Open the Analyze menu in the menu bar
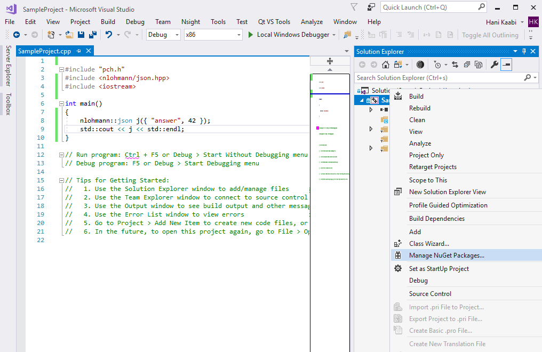 [x=312, y=22]
